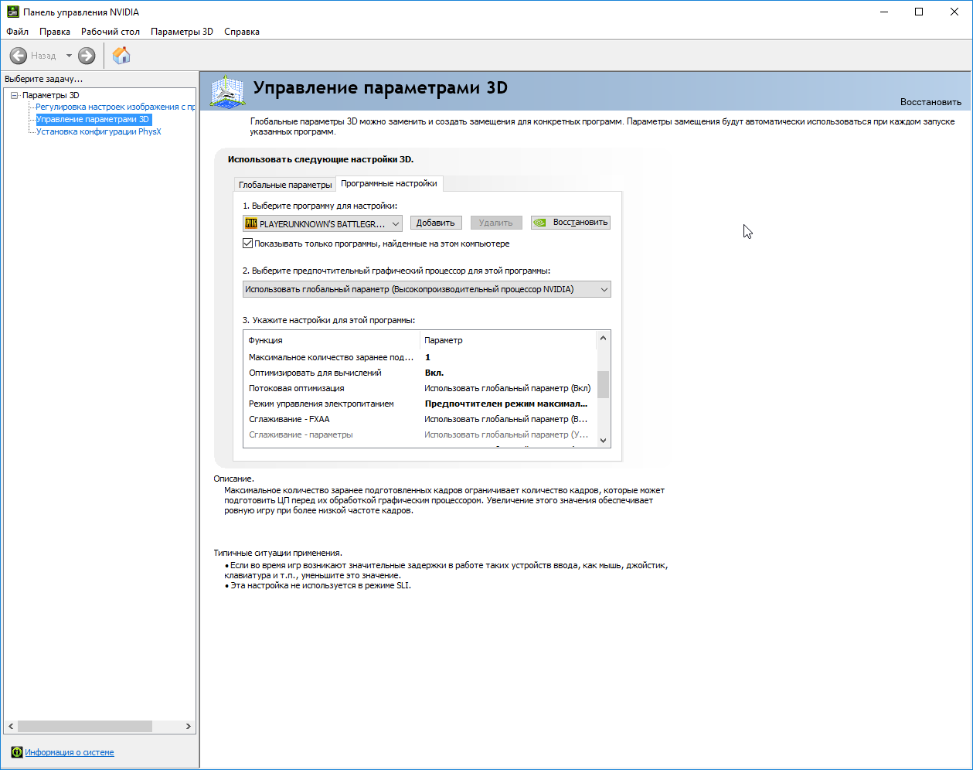Click left panel scroll right arrow

coord(188,727)
